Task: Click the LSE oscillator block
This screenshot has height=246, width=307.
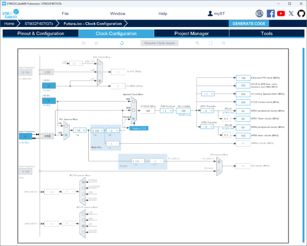Action: (x=48, y=72)
